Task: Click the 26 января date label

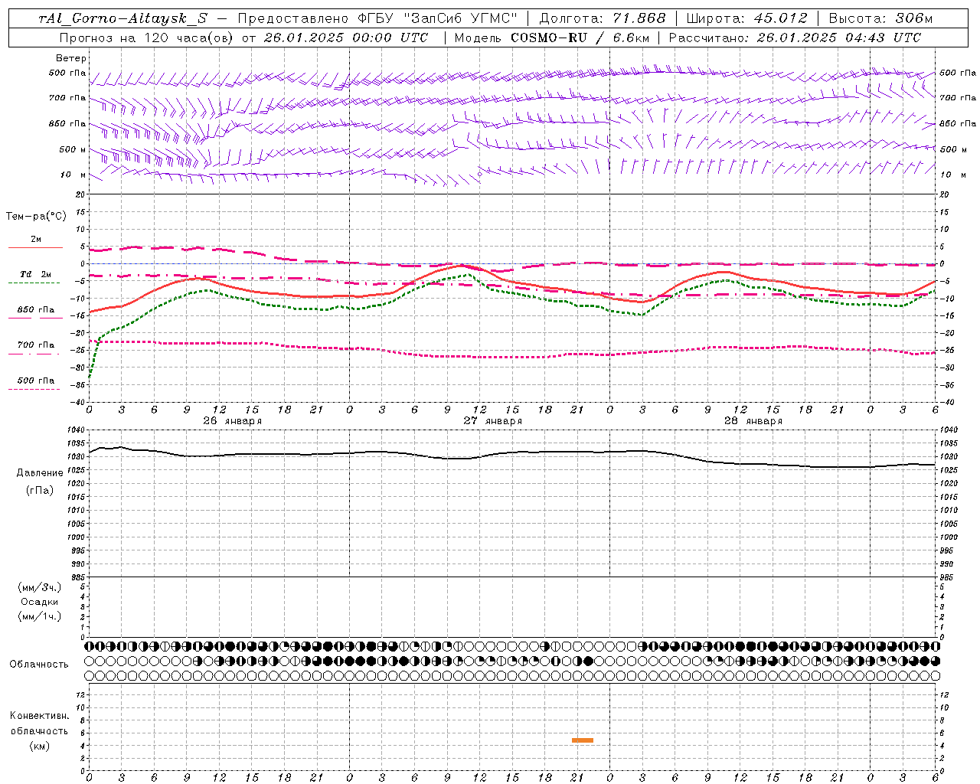Action: point(233,421)
